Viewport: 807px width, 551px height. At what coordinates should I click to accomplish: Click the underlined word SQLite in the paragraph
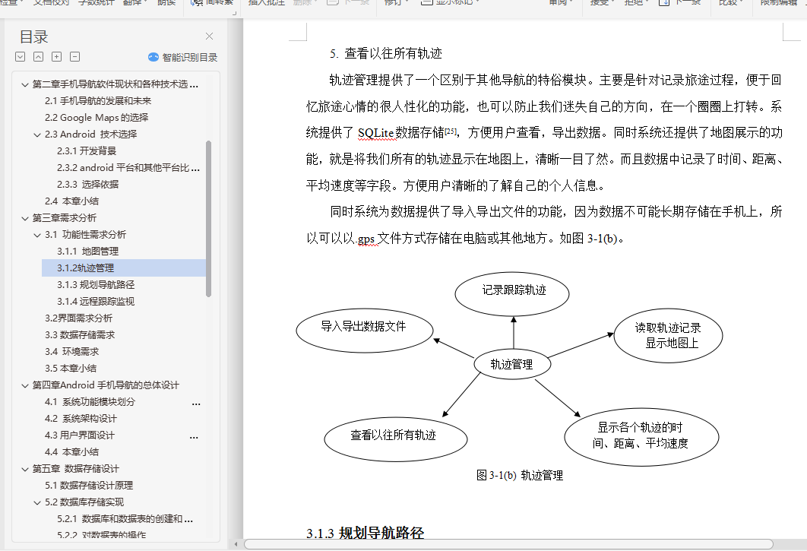[x=375, y=133]
